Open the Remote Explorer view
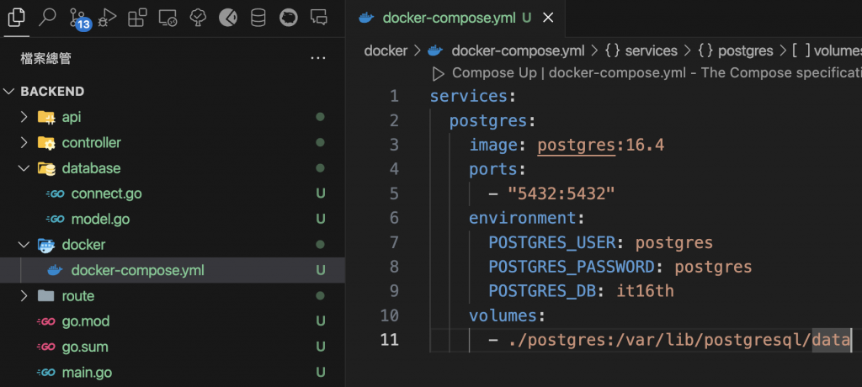862x387 pixels. tap(168, 19)
